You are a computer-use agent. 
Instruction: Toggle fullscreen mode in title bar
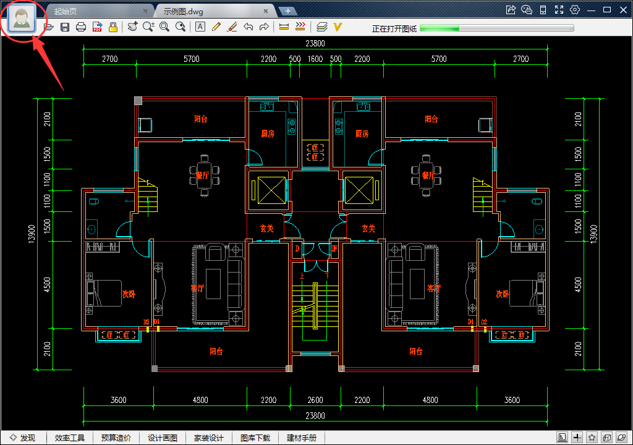(559, 9)
